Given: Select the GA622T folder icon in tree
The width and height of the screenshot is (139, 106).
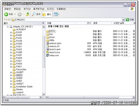Looking at the screenshot, I should tap(14, 84).
